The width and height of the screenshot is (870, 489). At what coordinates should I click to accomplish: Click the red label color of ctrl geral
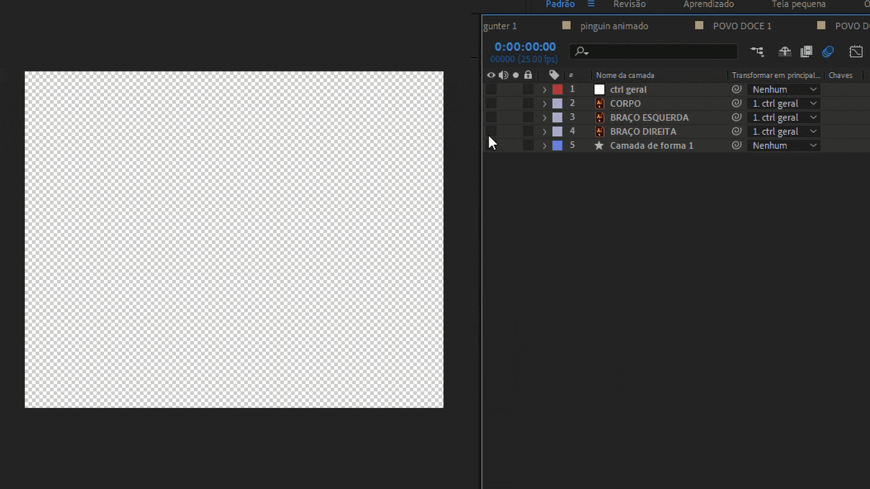[557, 90]
